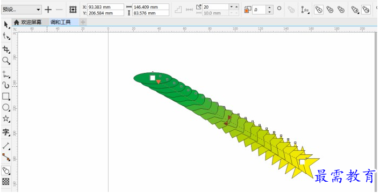This screenshot has height=193, width=380.
Task: Click the green ellipse start handle
Action: (x=153, y=78)
